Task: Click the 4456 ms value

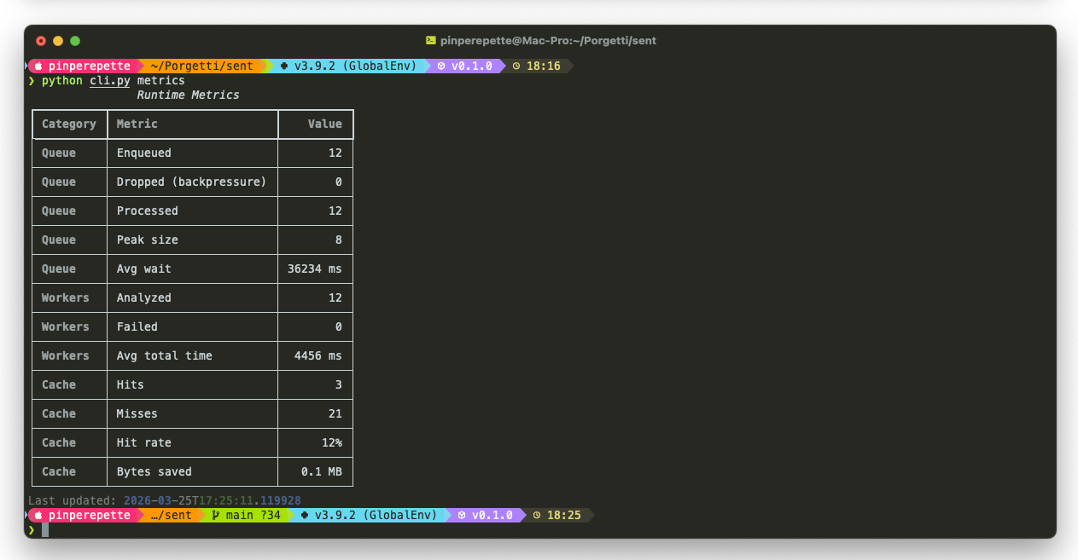Action: point(318,355)
